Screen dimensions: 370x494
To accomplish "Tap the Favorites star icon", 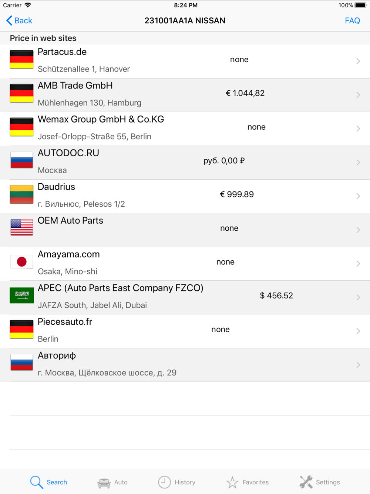I will (232, 482).
